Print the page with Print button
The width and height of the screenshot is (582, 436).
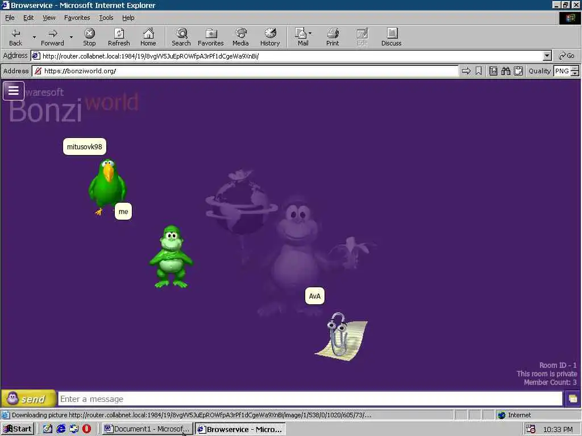click(x=332, y=37)
